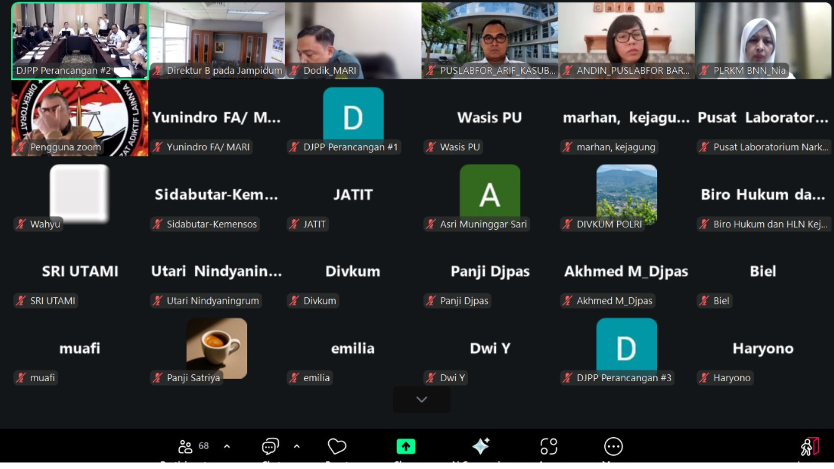Screen dimensions: 834x469
Task: Click muted mic icon beside Wasis PU
Action: click(x=431, y=147)
